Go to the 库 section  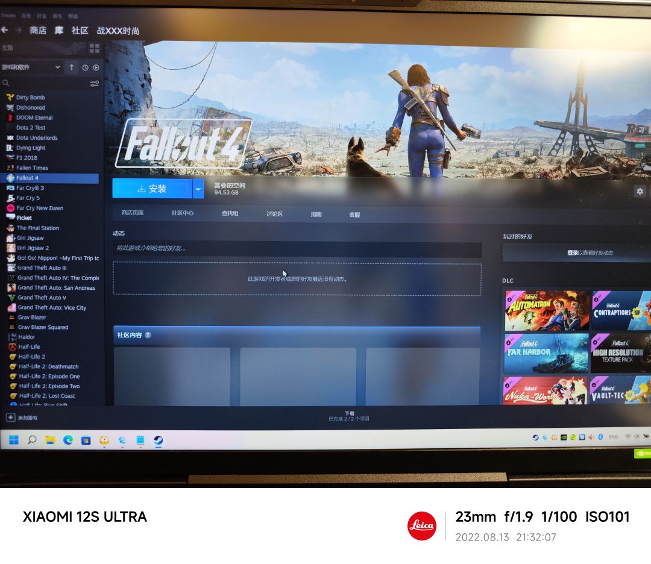pyautogui.click(x=59, y=30)
